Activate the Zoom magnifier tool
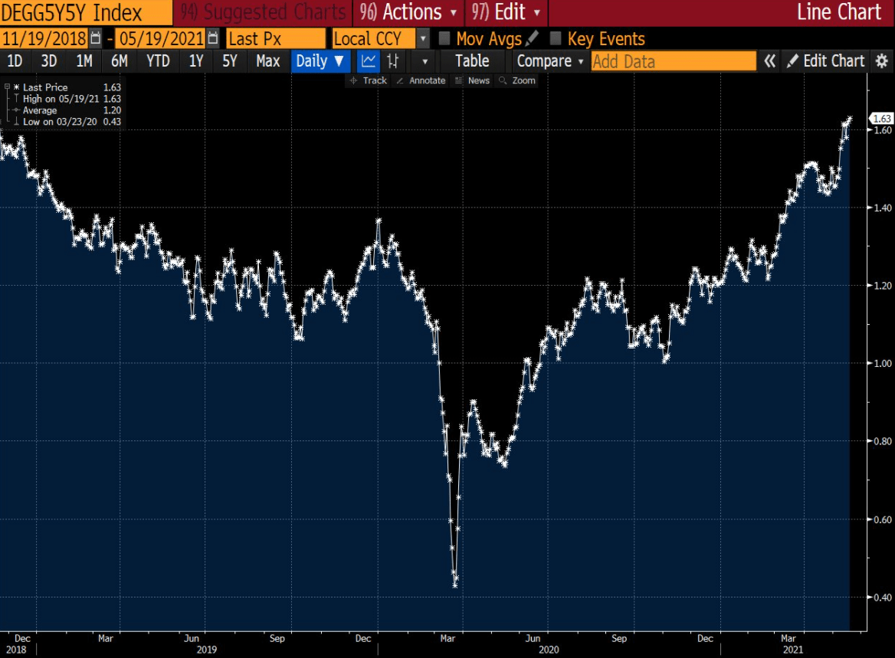The width and height of the screenshot is (895, 658). point(517,80)
